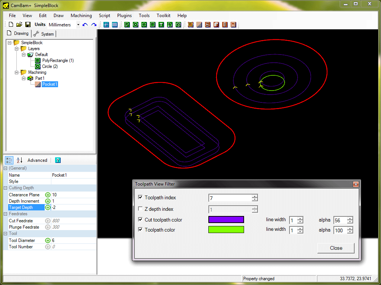
Task: Sort properties alphabetically with A-Z icon
Action: pyautogui.click(x=19, y=160)
